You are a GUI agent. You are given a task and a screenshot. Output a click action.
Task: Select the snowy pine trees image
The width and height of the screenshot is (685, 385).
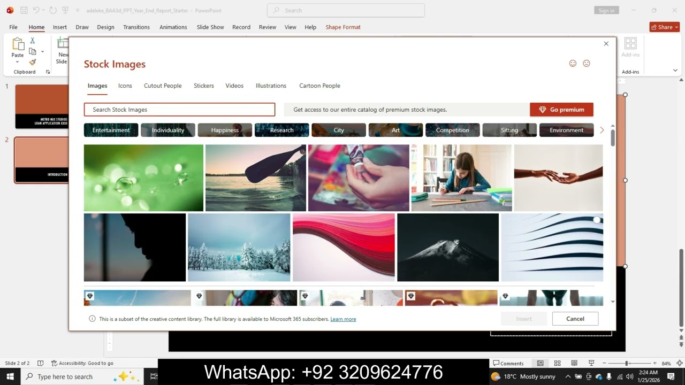(x=239, y=248)
